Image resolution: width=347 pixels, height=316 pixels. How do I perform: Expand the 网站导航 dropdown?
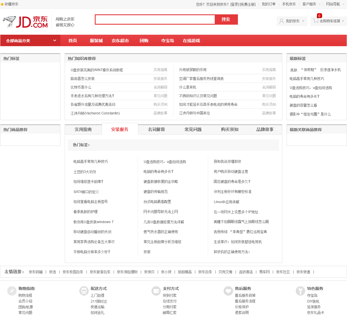pyautogui.click(x=335, y=4)
